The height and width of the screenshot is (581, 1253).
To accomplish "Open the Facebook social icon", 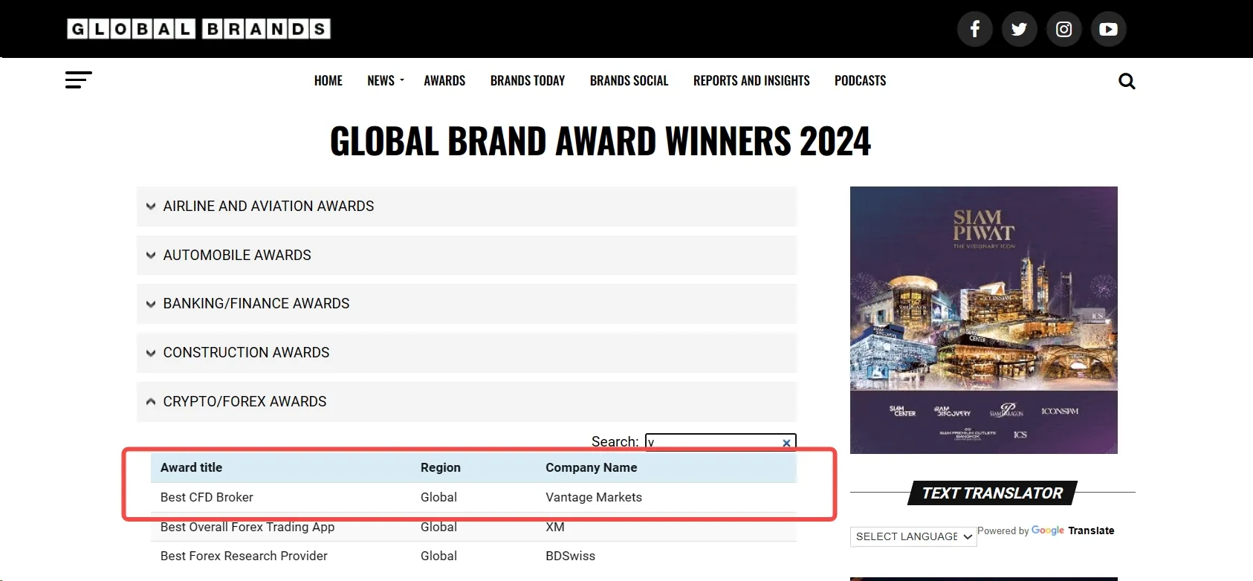I will click(974, 29).
